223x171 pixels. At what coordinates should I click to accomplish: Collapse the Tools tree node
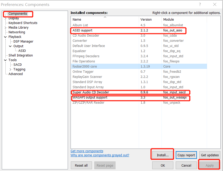[x=6, y=60]
